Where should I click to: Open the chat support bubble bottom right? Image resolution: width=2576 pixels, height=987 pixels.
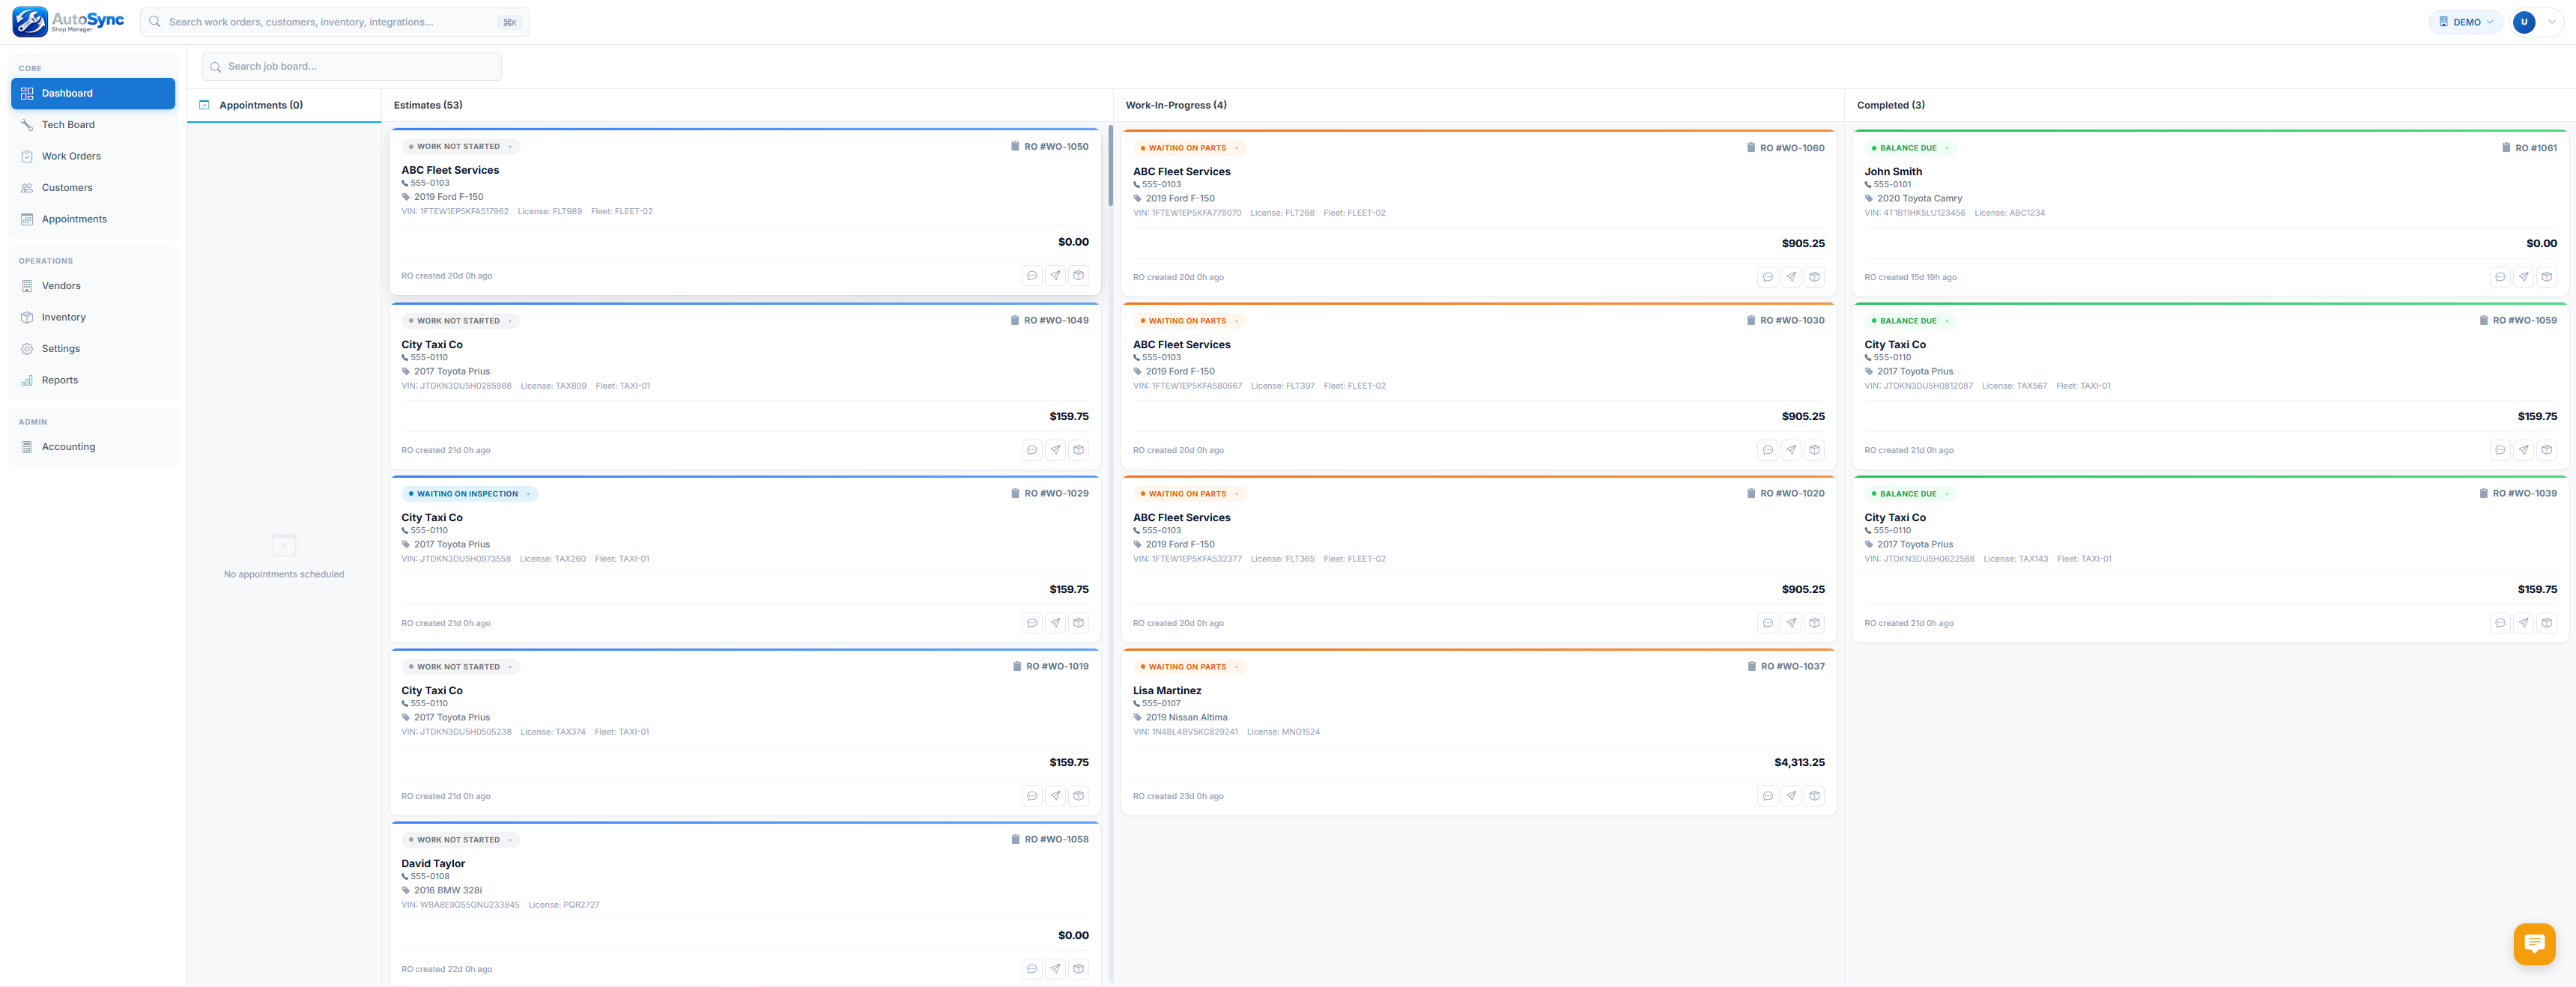[2534, 944]
